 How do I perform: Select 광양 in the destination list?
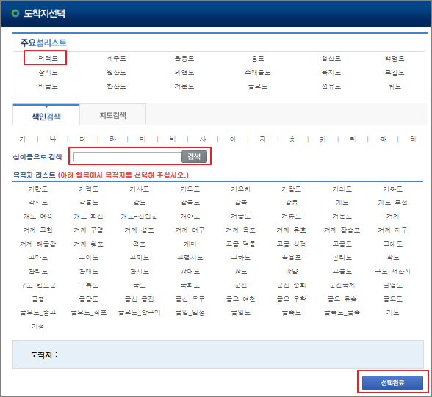tap(291, 272)
